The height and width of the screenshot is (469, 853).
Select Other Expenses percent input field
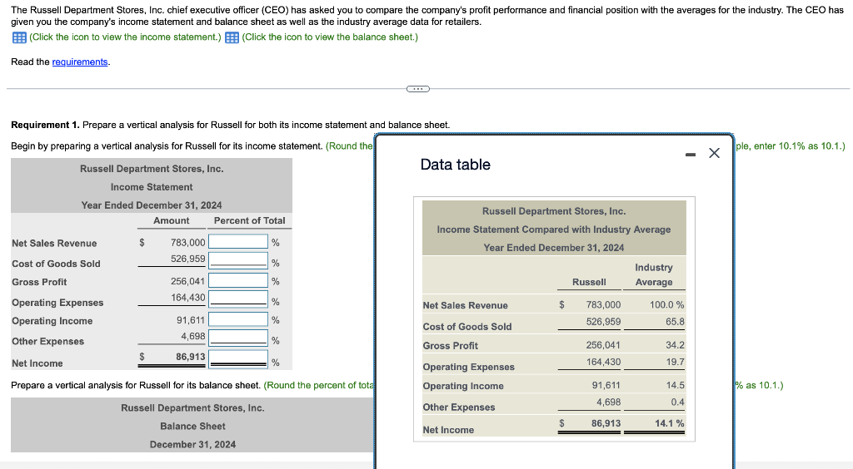tap(238, 337)
